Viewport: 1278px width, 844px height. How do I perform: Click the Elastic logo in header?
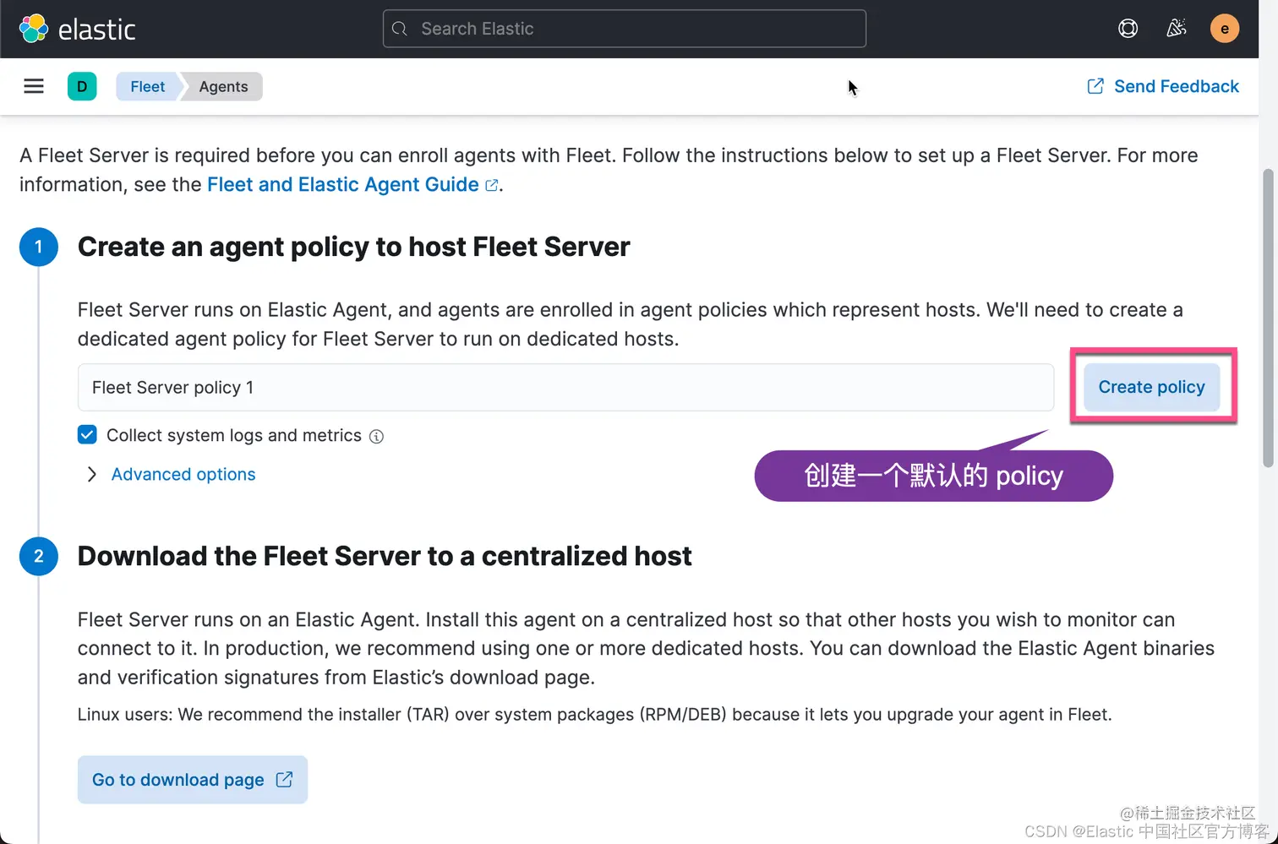[x=77, y=29]
